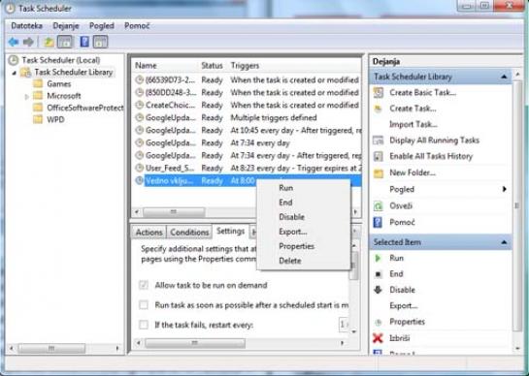Click the task list horizontal scrollbar thumb

[174, 212]
